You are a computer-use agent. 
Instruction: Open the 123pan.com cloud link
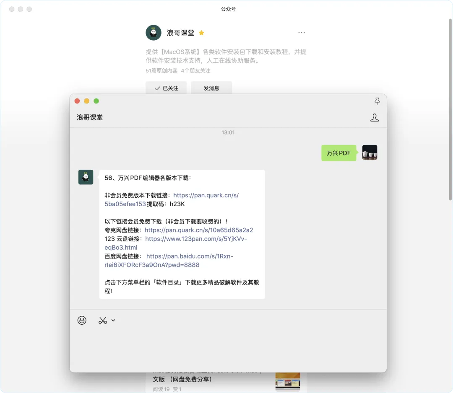click(x=176, y=243)
